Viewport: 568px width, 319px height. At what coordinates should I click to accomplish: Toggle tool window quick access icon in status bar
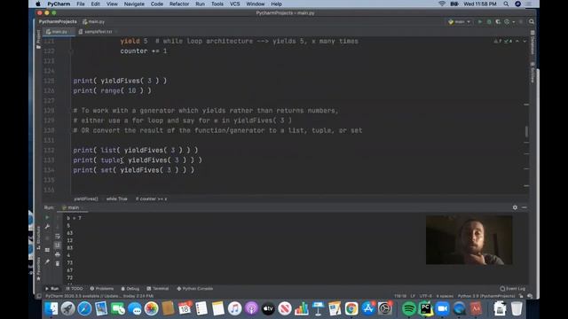click(x=39, y=296)
